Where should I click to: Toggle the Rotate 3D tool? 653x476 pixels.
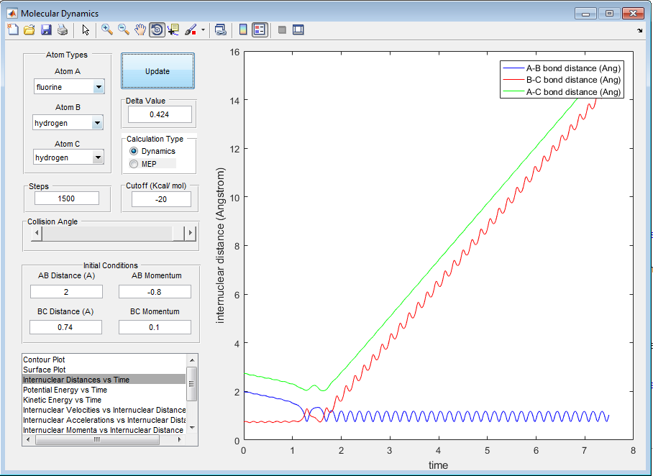[x=157, y=29]
